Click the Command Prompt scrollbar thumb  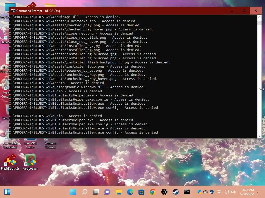click(x=259, y=23)
